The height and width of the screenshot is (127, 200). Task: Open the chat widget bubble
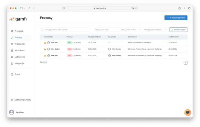pos(187,112)
